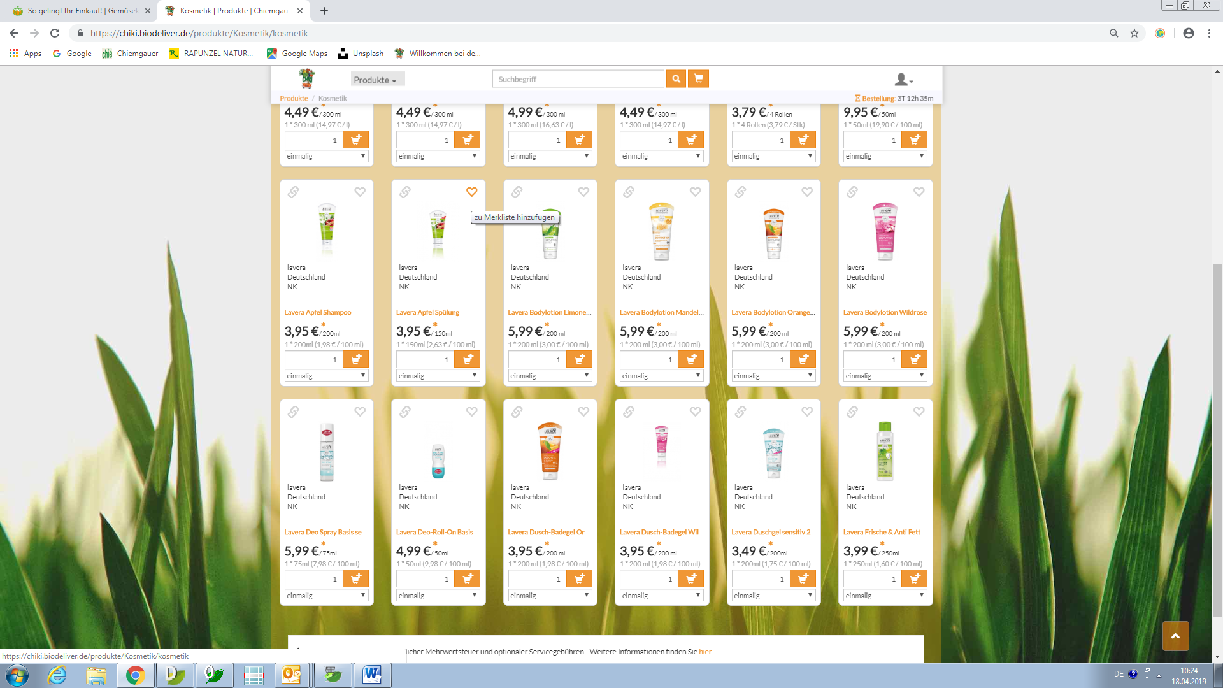Click the shop logo in header
This screenshot has width=1223, height=688.
307,78
